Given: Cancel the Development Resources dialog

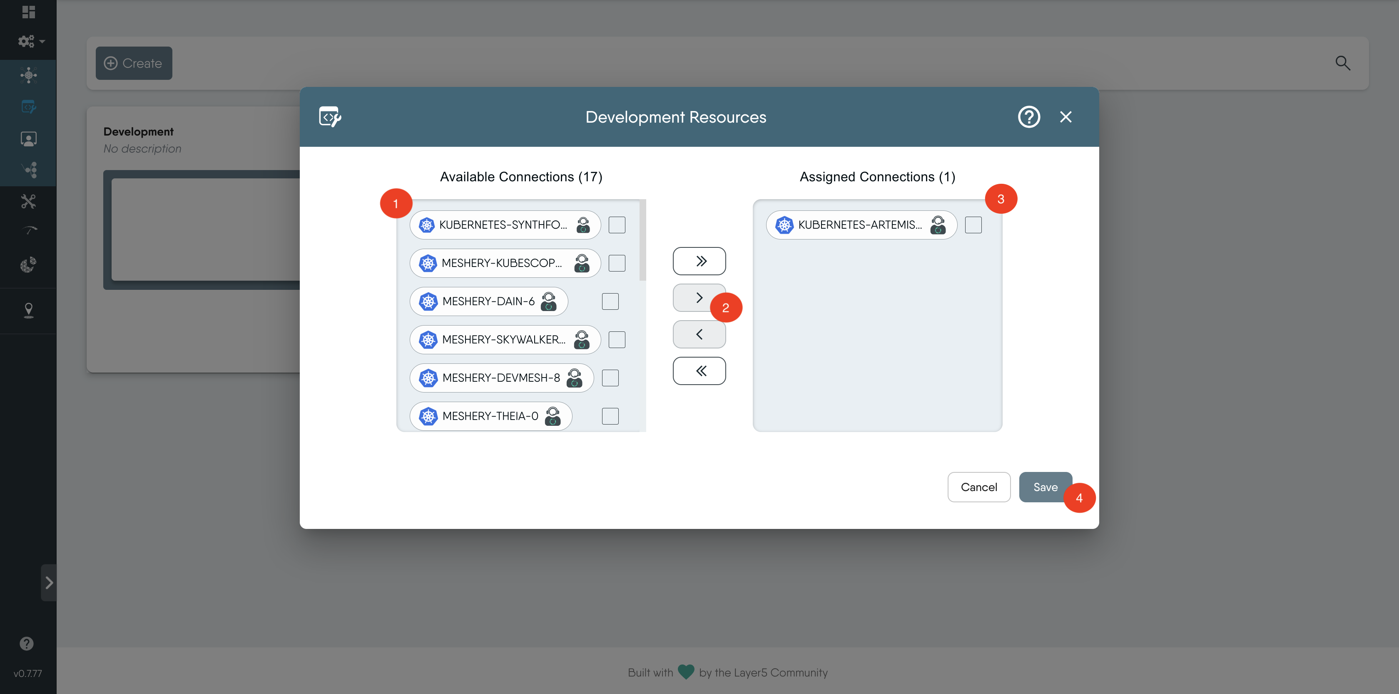Looking at the screenshot, I should [x=978, y=487].
